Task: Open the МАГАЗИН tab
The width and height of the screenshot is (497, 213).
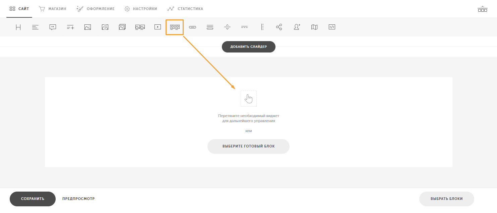Action: (x=53, y=9)
